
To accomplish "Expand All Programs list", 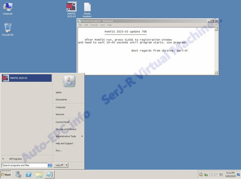I will pyautogui.click(x=15, y=159).
